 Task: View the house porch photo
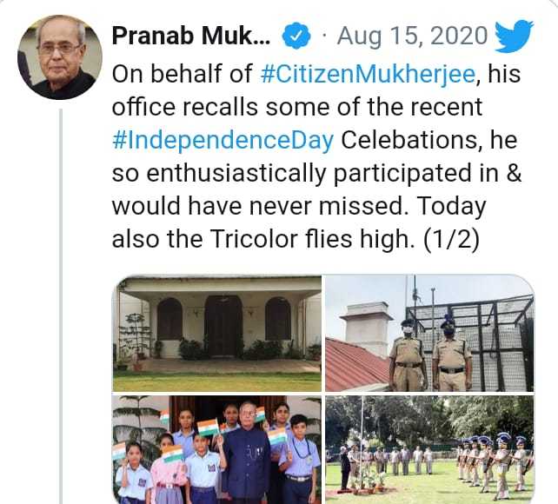pyautogui.click(x=216, y=334)
